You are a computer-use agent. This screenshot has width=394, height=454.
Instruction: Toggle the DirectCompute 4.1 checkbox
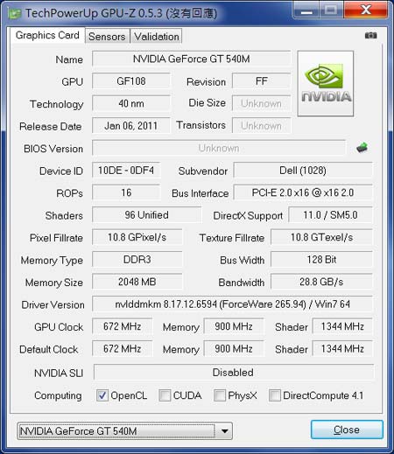pos(275,395)
